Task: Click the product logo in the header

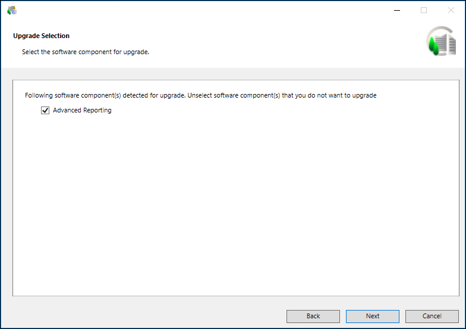Action: tap(440, 42)
